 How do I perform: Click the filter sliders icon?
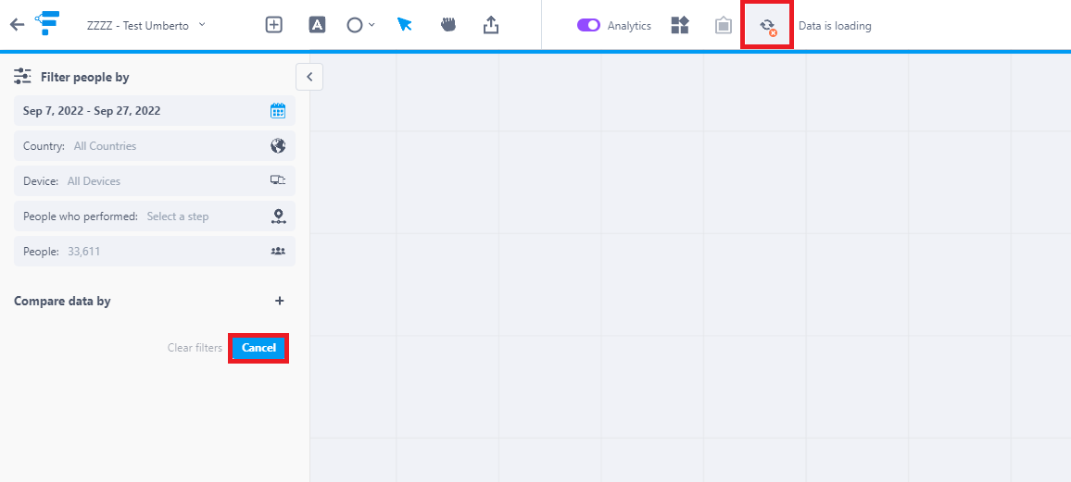pyautogui.click(x=22, y=77)
